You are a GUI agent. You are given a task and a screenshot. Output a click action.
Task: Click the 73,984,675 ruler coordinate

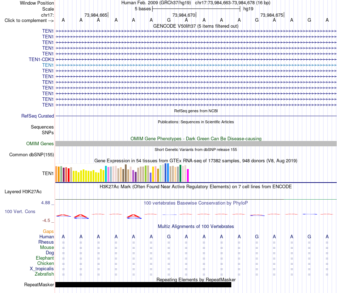tap(272, 15)
